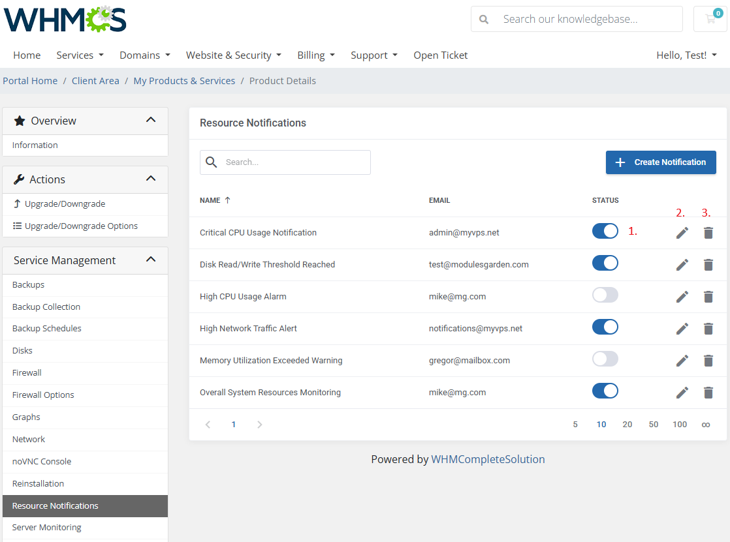Edit the High CPU Usage Alarm notification
Viewport: 730px width, 542px height.
(x=682, y=297)
